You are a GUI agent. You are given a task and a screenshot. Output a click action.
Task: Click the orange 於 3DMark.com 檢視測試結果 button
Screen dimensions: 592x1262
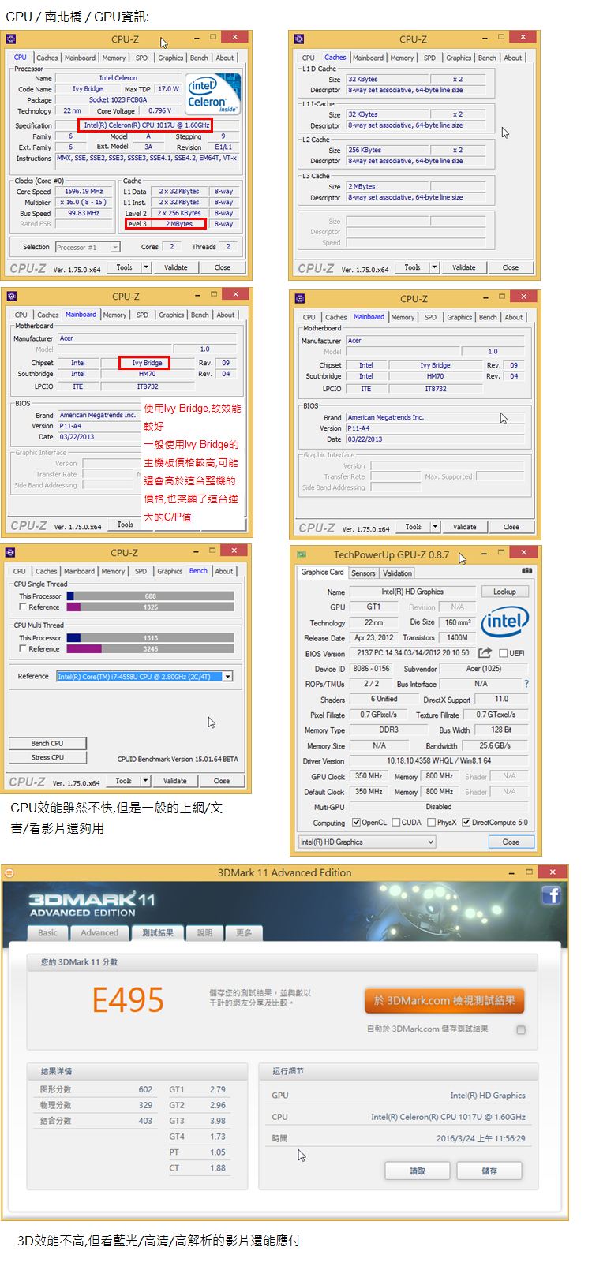click(444, 1000)
